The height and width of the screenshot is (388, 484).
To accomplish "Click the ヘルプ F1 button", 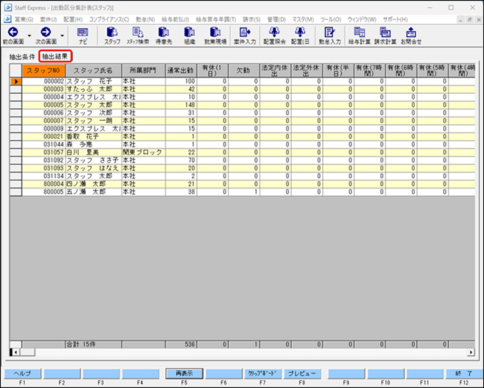I will click(x=22, y=374).
